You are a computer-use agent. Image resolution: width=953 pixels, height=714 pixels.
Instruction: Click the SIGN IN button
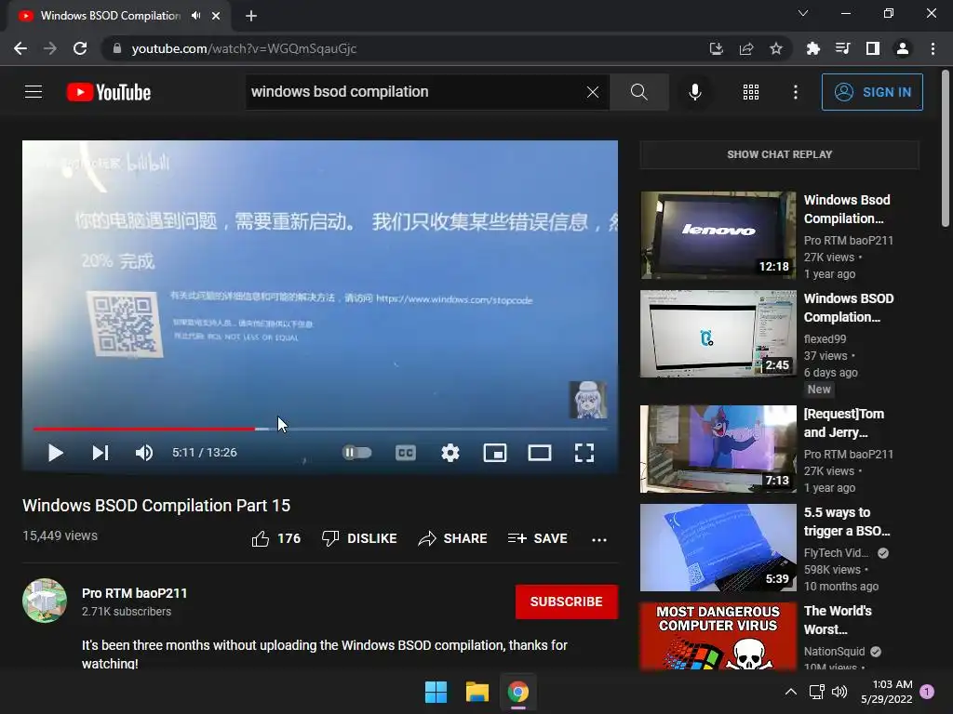pyautogui.click(x=872, y=92)
